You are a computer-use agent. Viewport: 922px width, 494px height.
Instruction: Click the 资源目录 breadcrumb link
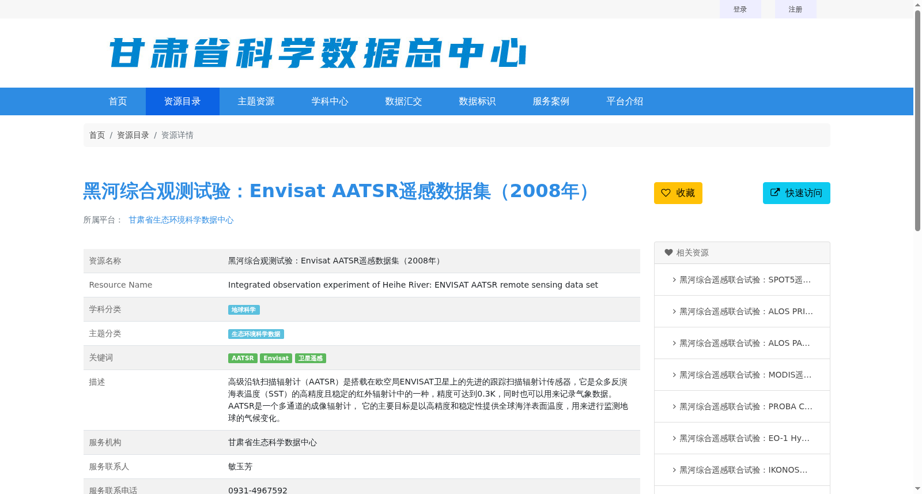coord(133,135)
